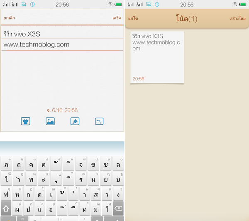Tap the ป key
The height and width of the screenshot is (221, 249).
coord(29,209)
